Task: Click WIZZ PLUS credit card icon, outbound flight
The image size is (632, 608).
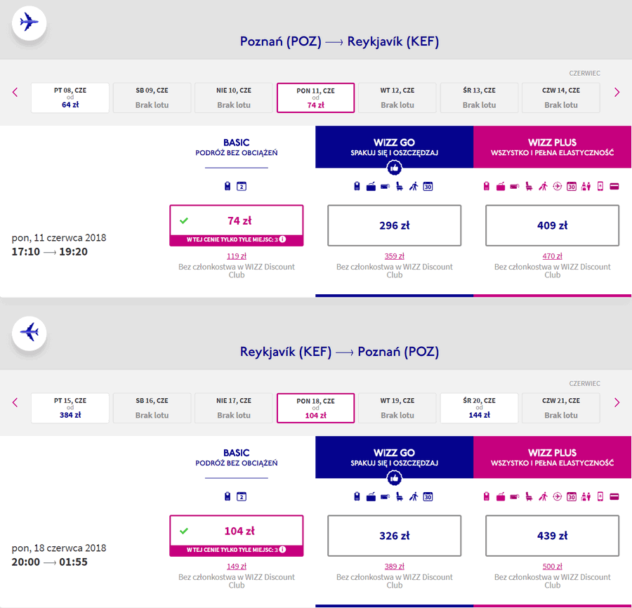Action: click(x=614, y=187)
